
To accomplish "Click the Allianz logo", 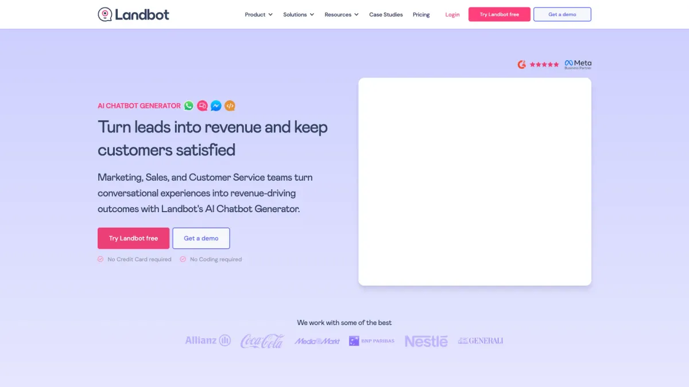I will coord(208,341).
